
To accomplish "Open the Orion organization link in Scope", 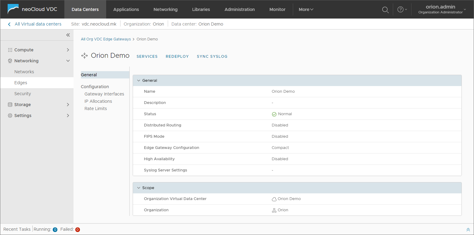I will coord(283,210).
